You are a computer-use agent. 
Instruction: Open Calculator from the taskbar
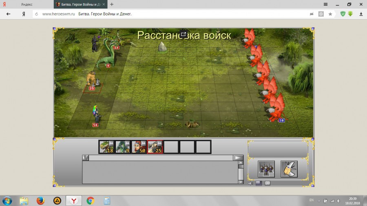pos(107,201)
